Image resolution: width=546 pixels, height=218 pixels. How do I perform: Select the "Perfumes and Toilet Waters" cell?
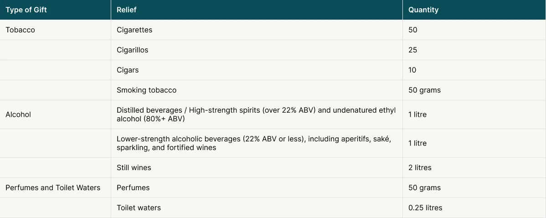[x=53, y=188]
